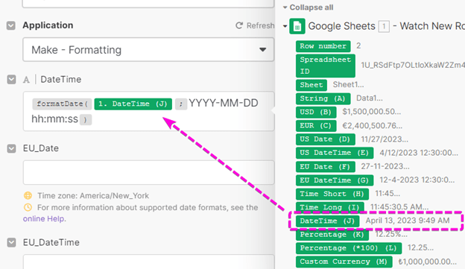465x269 pixels.
Task: Click the closing parenthesis token after hh:mm:ss
Action: [x=86, y=120]
